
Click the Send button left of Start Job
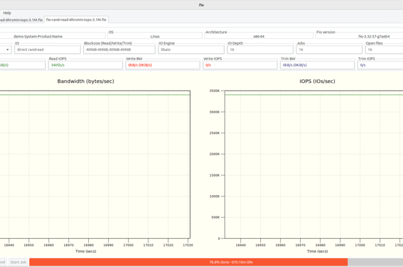coord(3,262)
